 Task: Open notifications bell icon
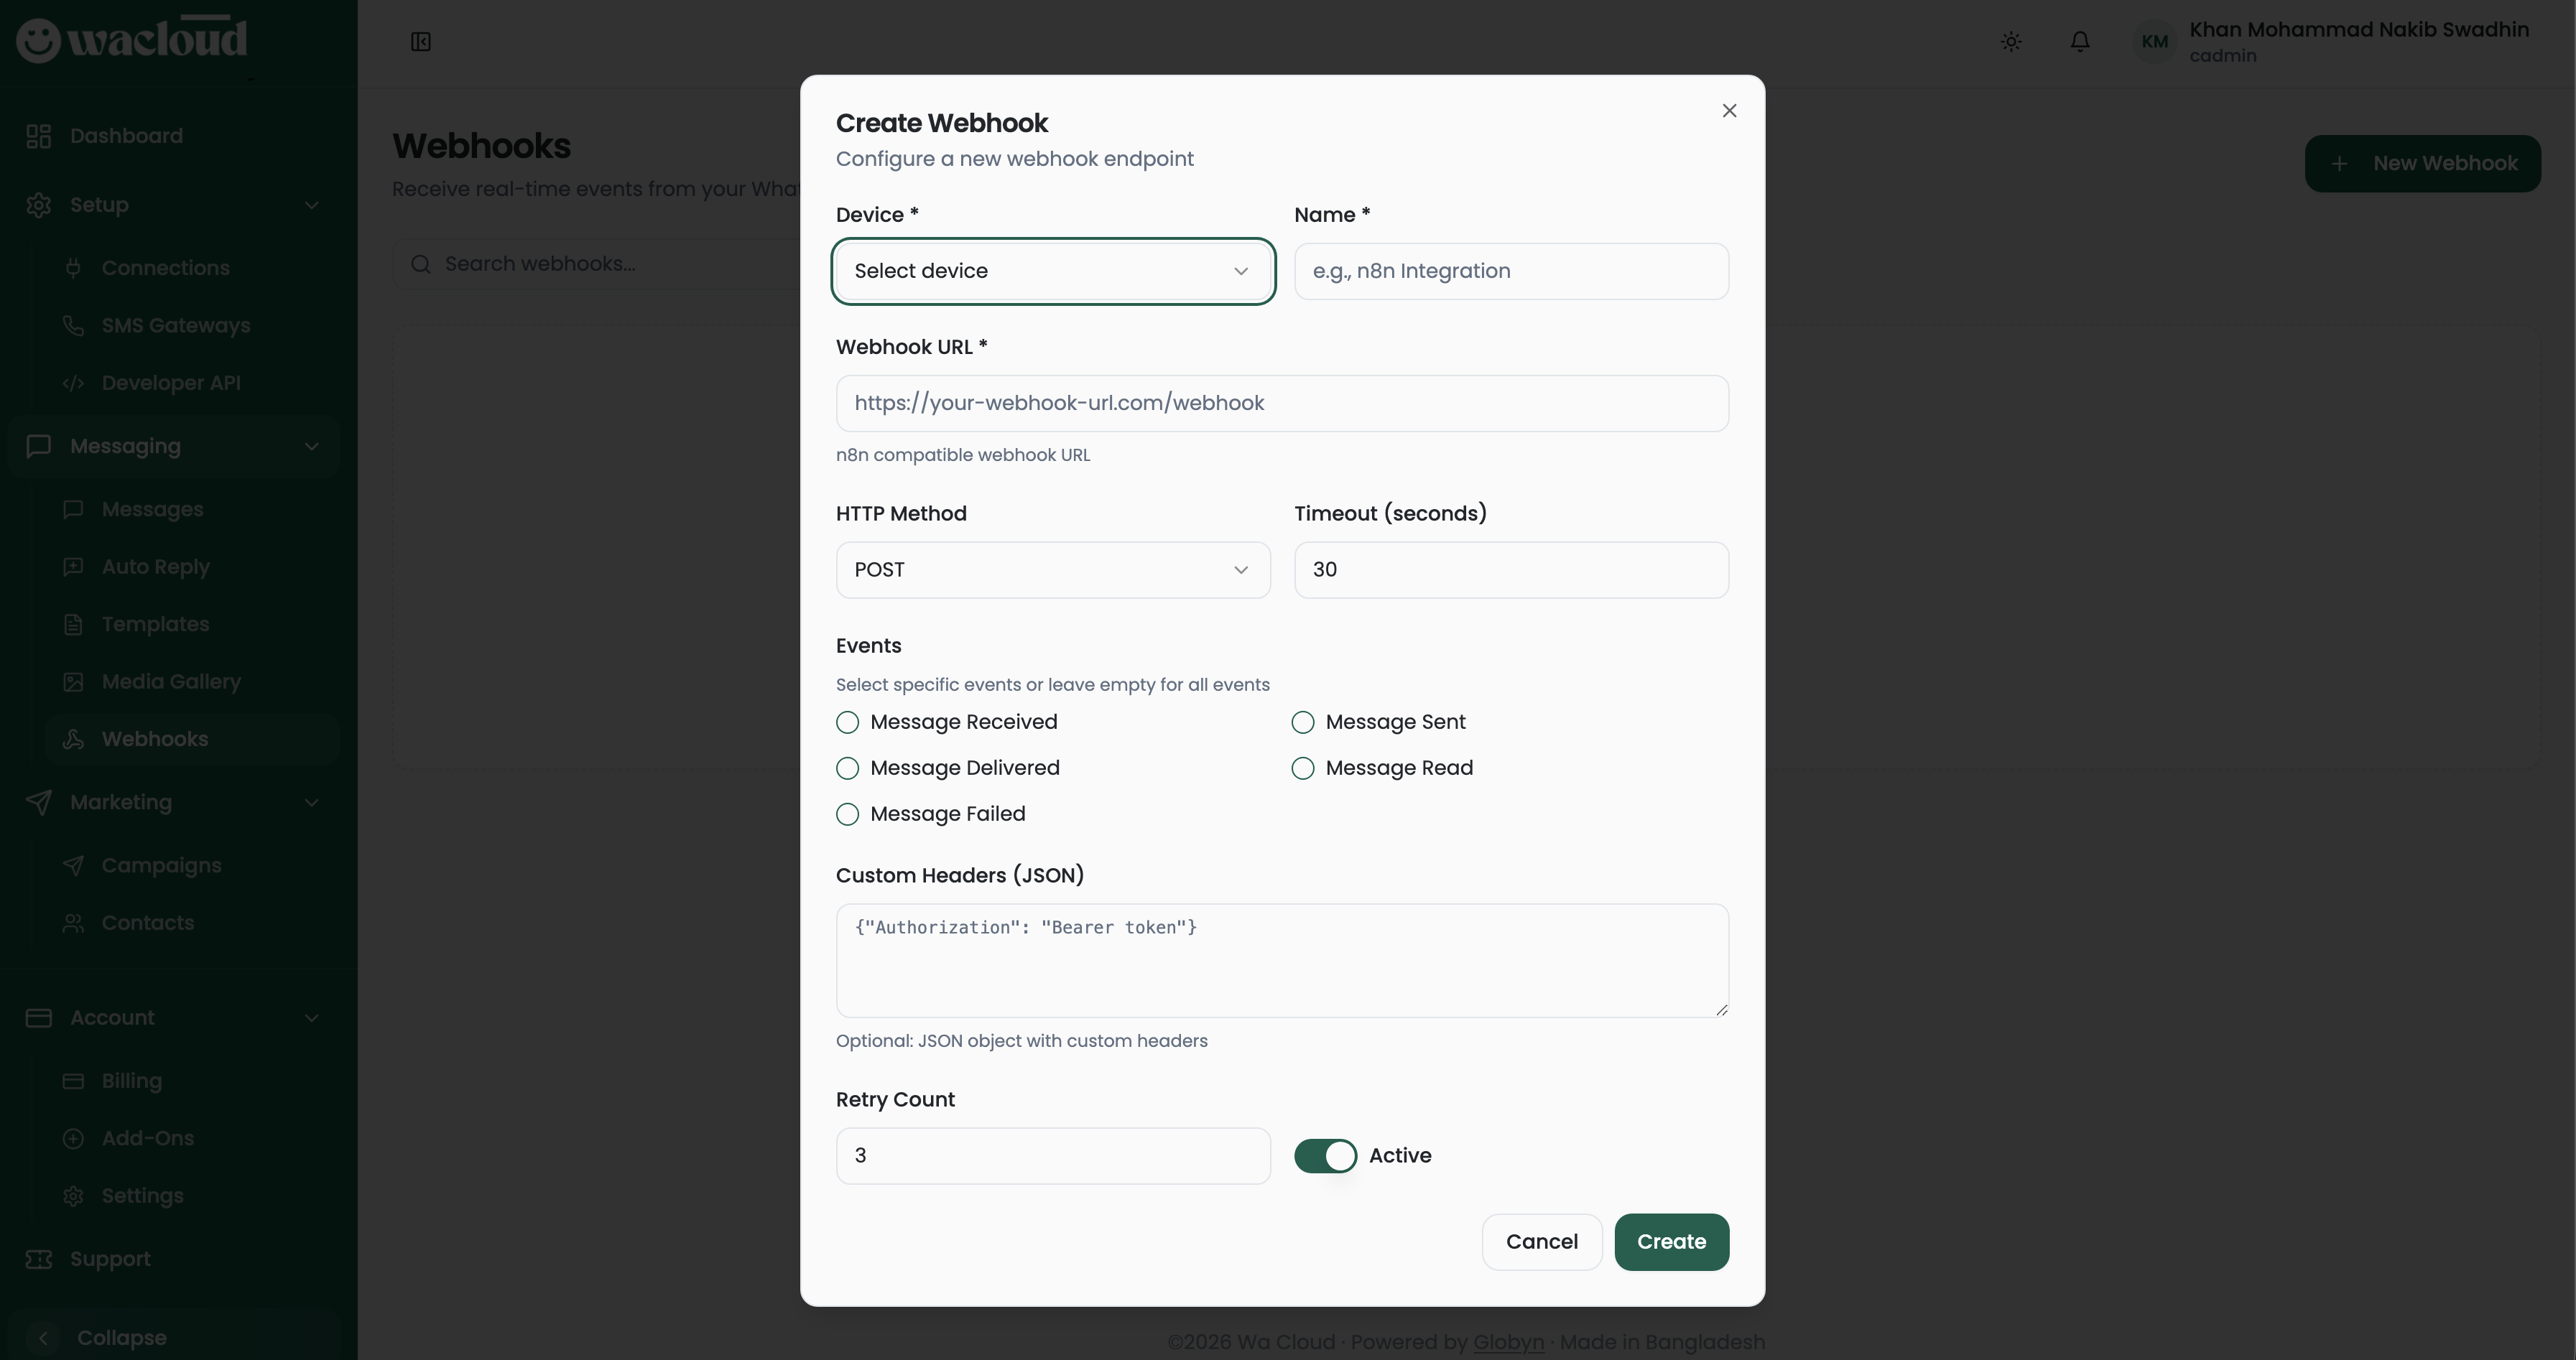tap(2080, 42)
